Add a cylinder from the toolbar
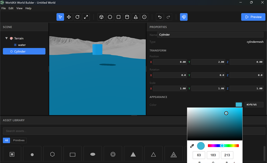Viewport: 267px width, 163px height. coord(127,17)
